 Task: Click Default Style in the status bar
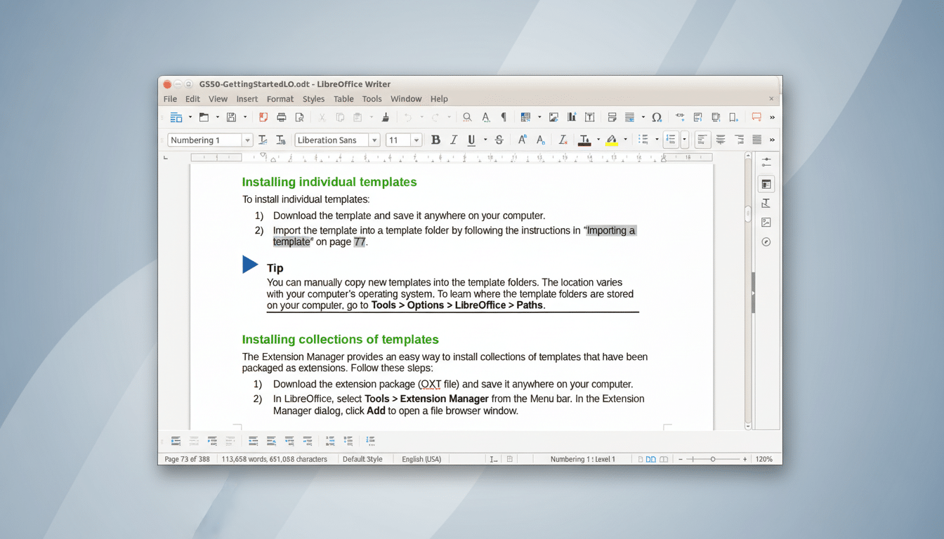tap(365, 459)
